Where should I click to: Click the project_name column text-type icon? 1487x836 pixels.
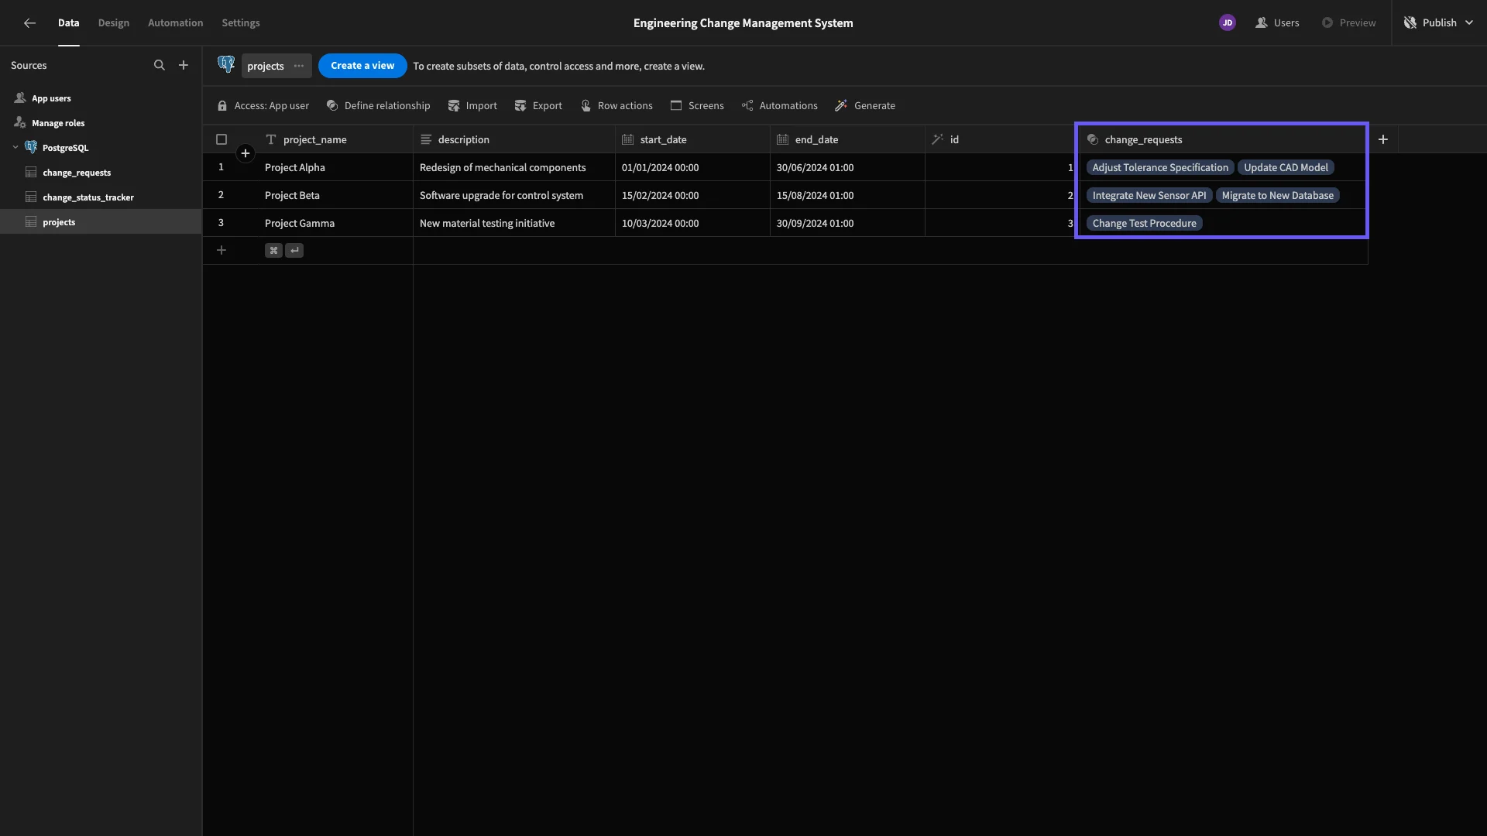point(271,139)
